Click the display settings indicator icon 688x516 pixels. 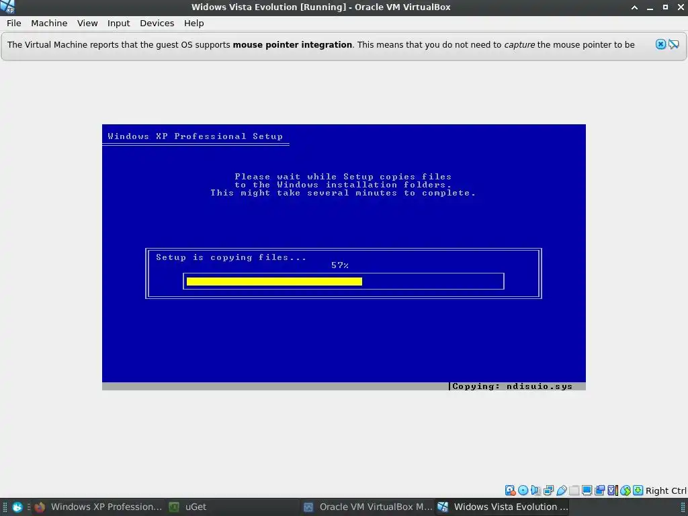click(587, 490)
